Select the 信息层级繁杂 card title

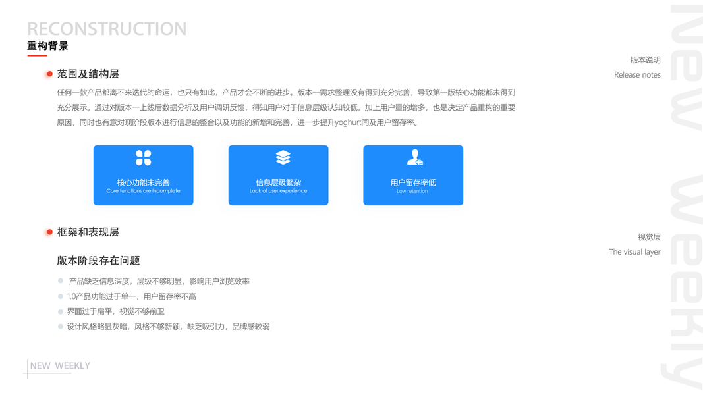click(279, 182)
